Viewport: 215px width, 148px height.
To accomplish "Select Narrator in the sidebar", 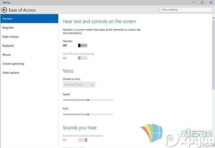I will click(x=29, y=19).
